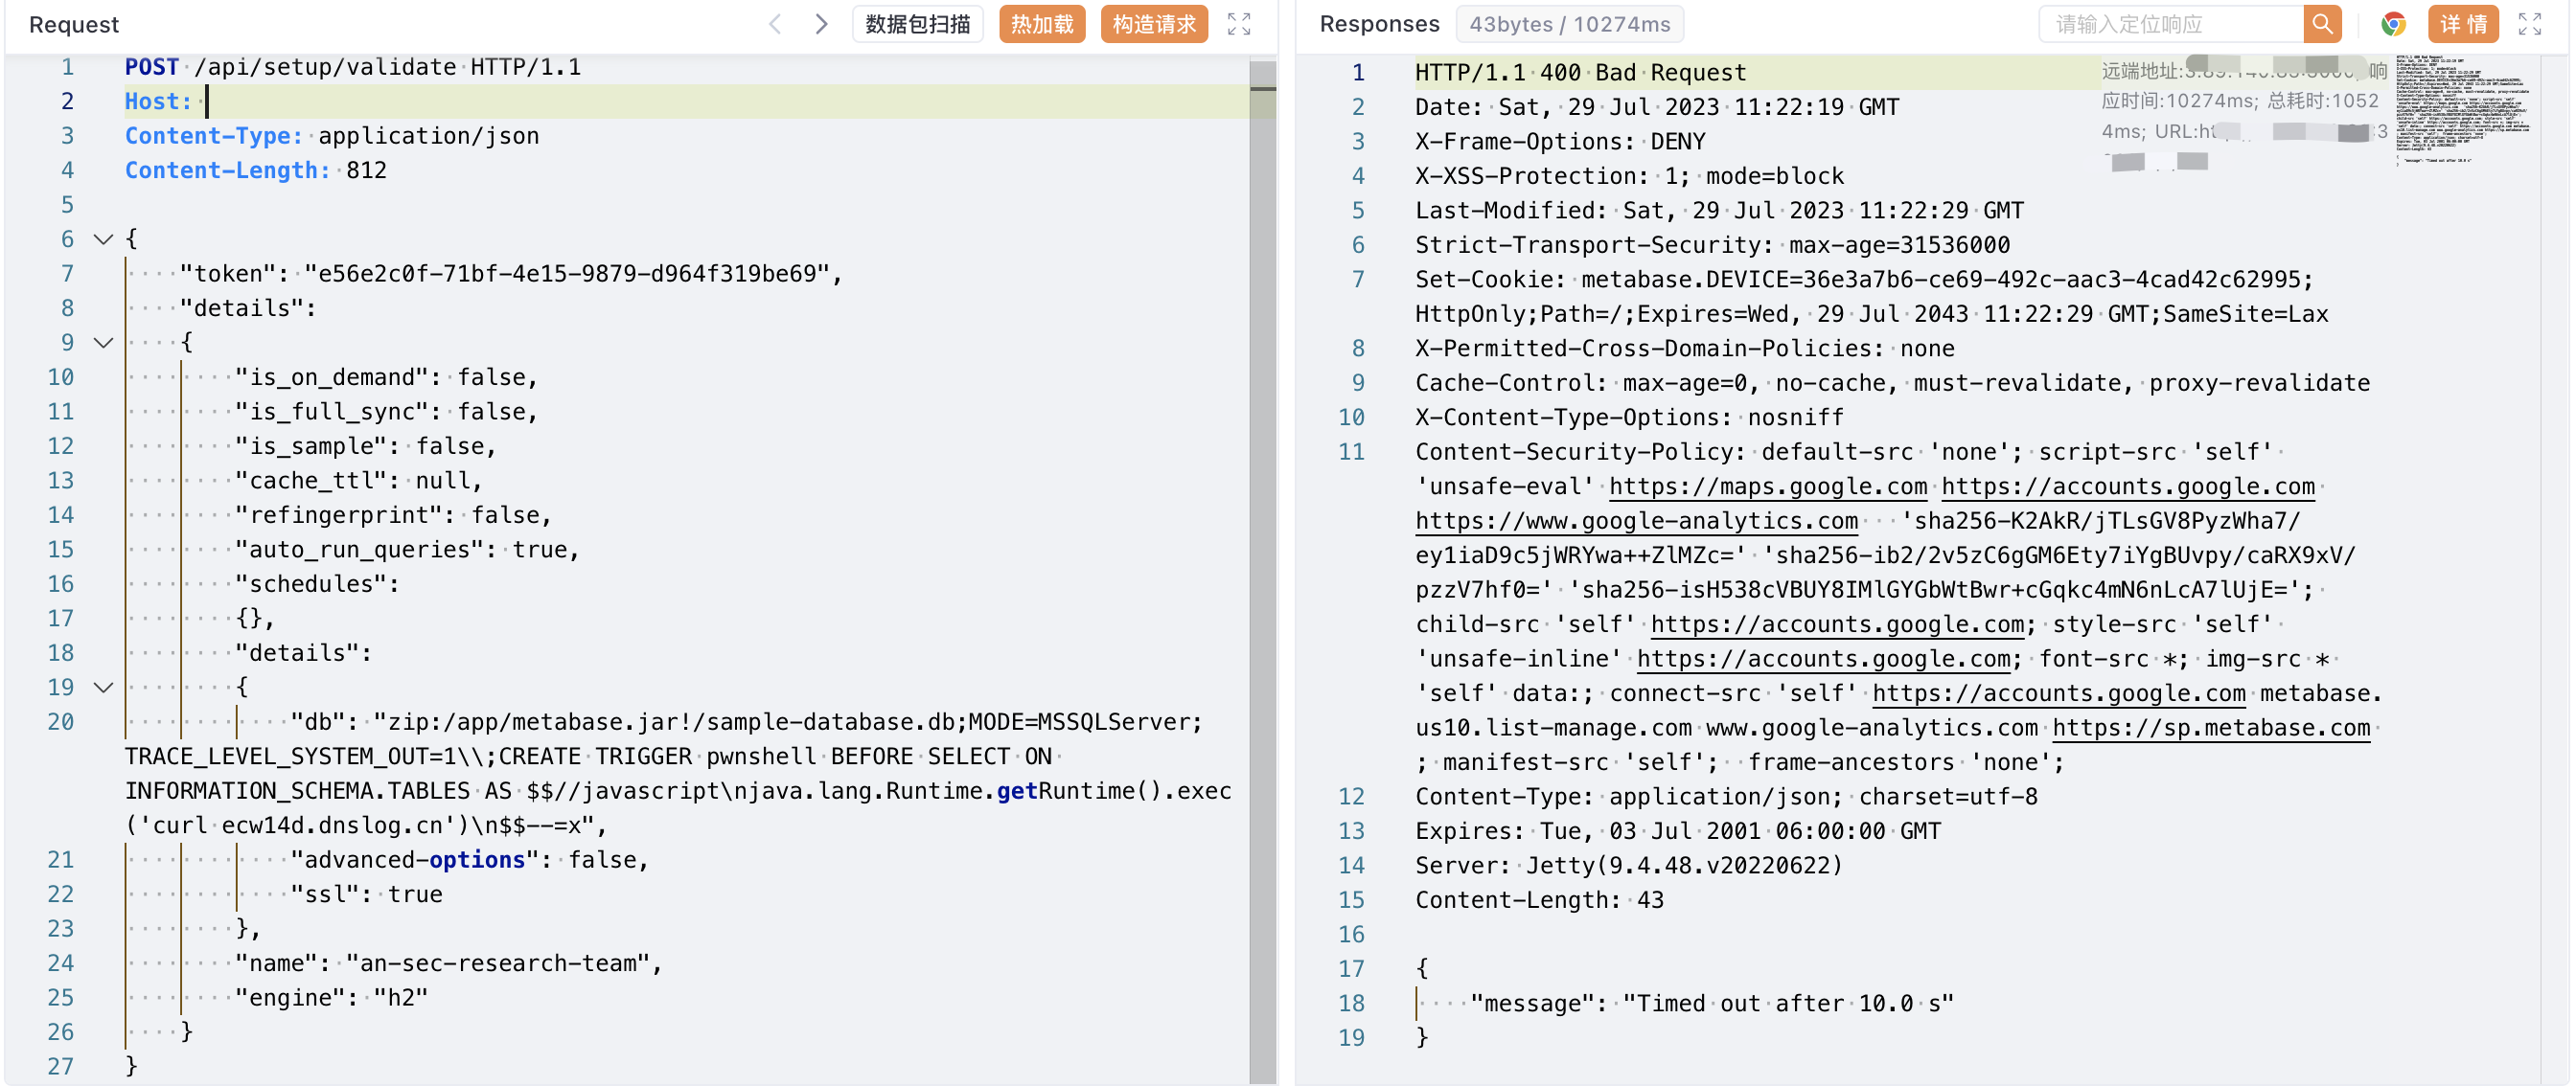Collapse the details object at line 9
This screenshot has width=2576, height=1086.
point(103,343)
